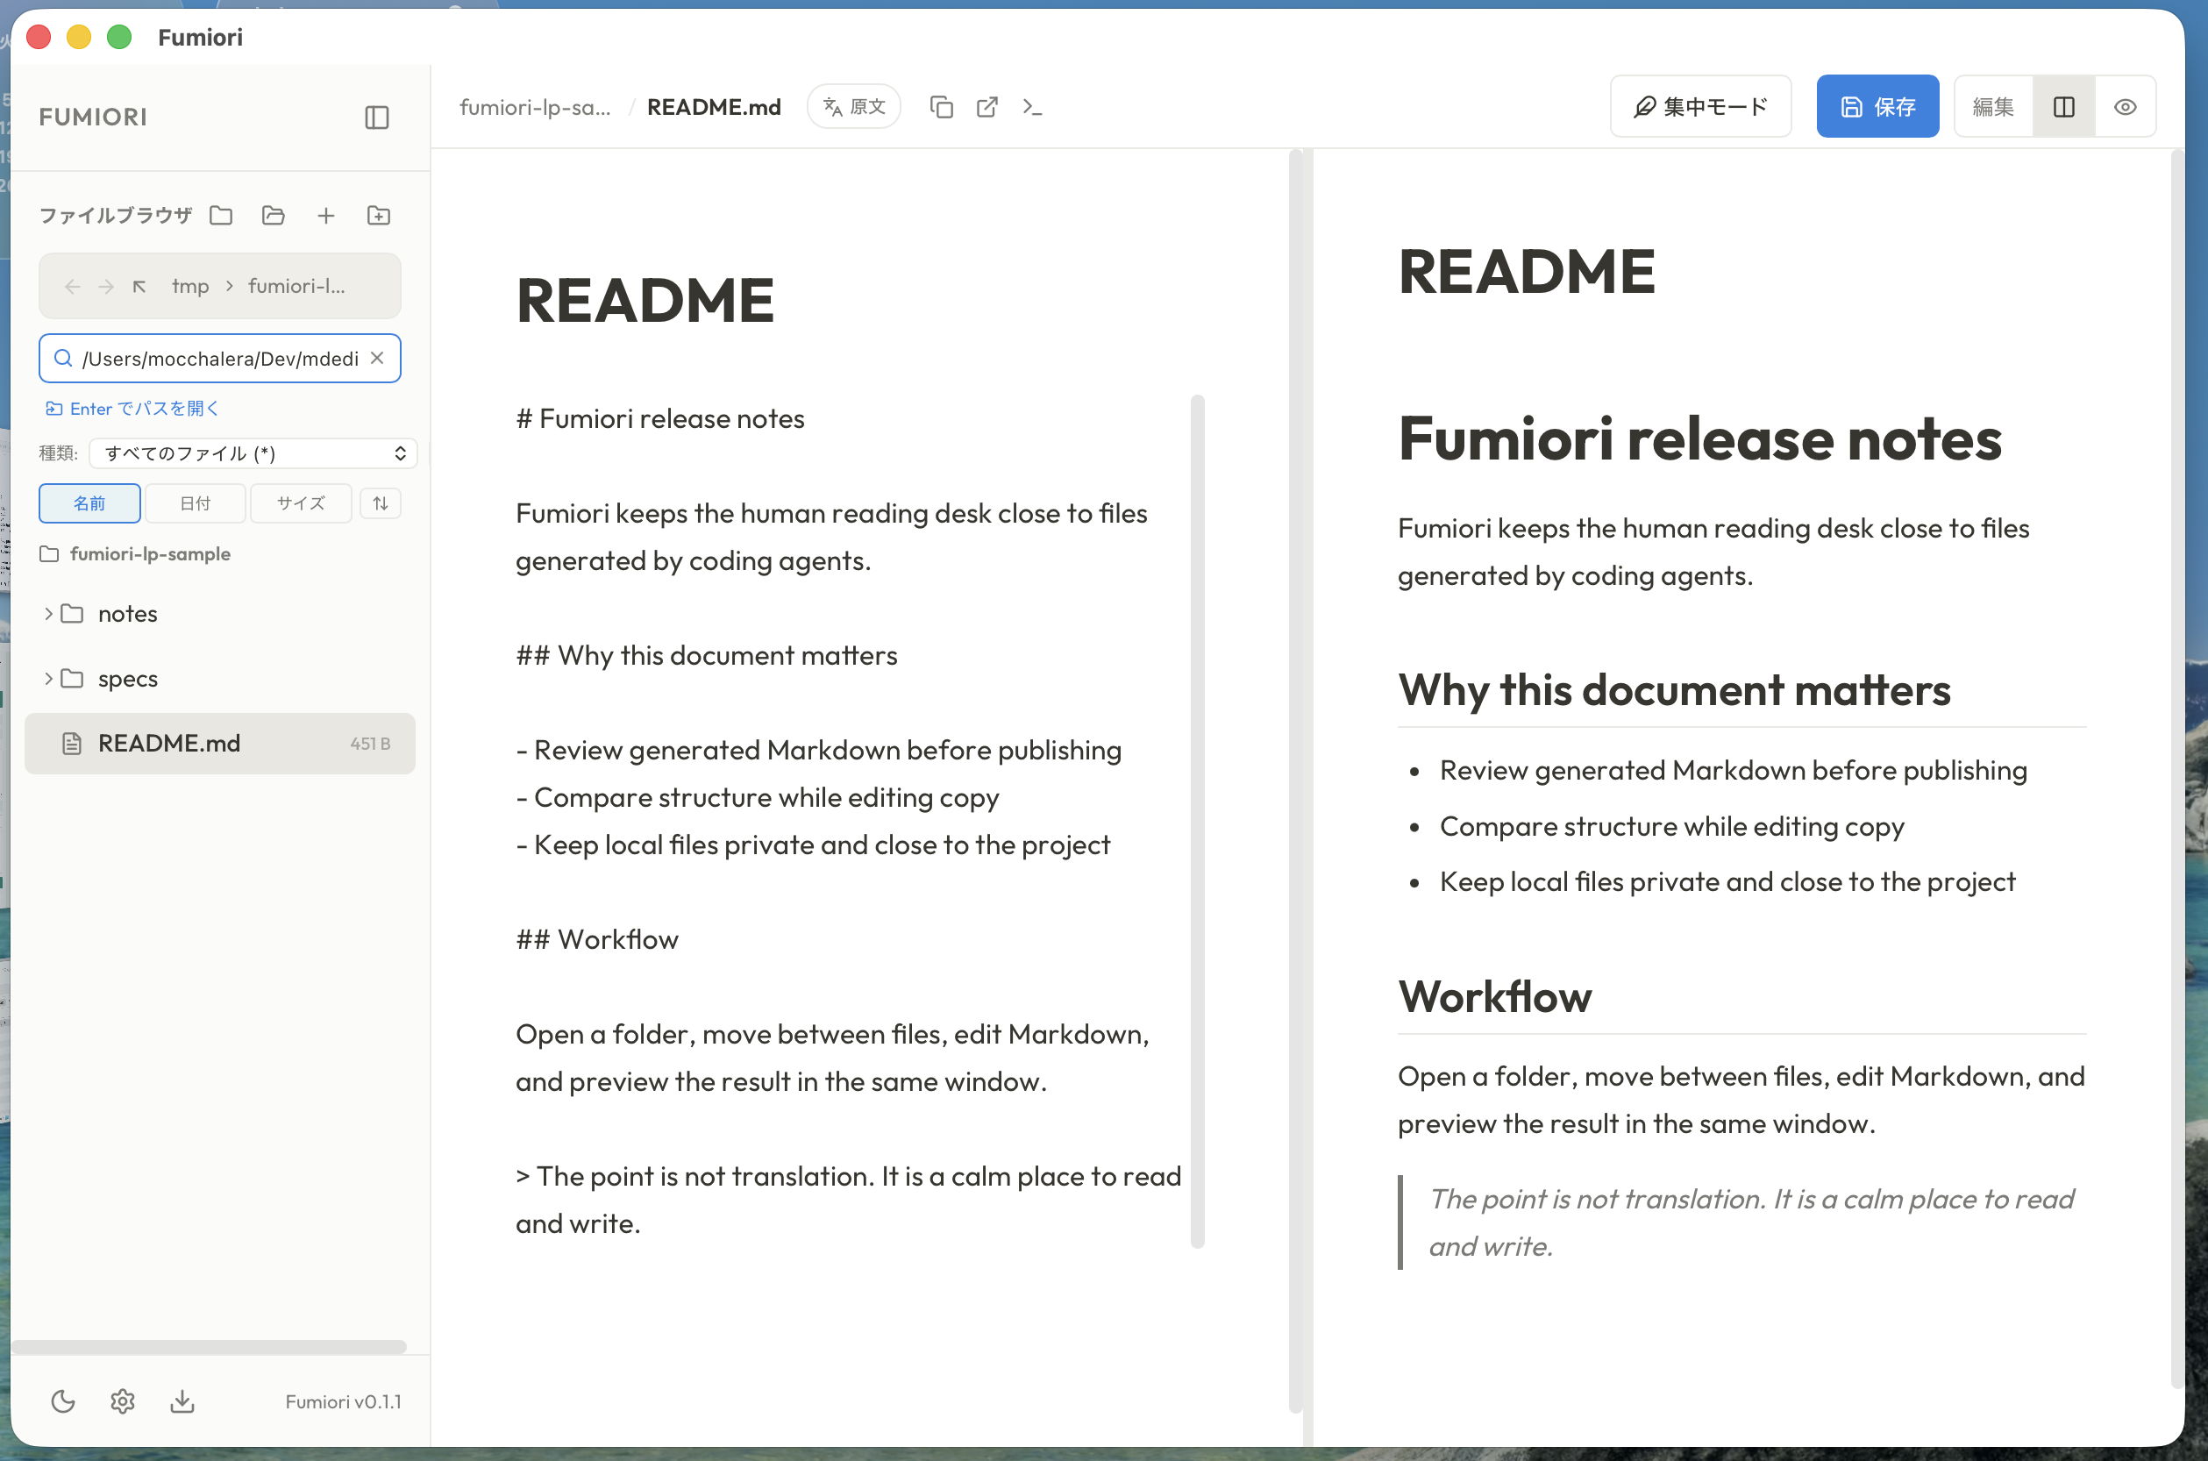The image size is (2208, 1461).
Task: Expand the notes folder
Action: pos(220,614)
